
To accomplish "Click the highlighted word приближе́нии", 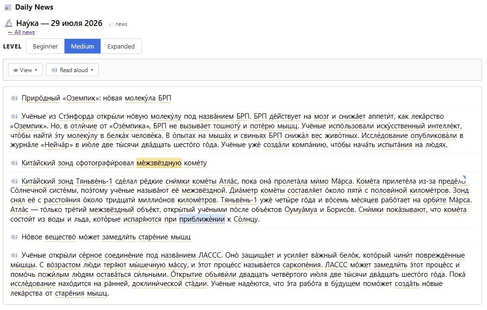I will coord(202,219).
